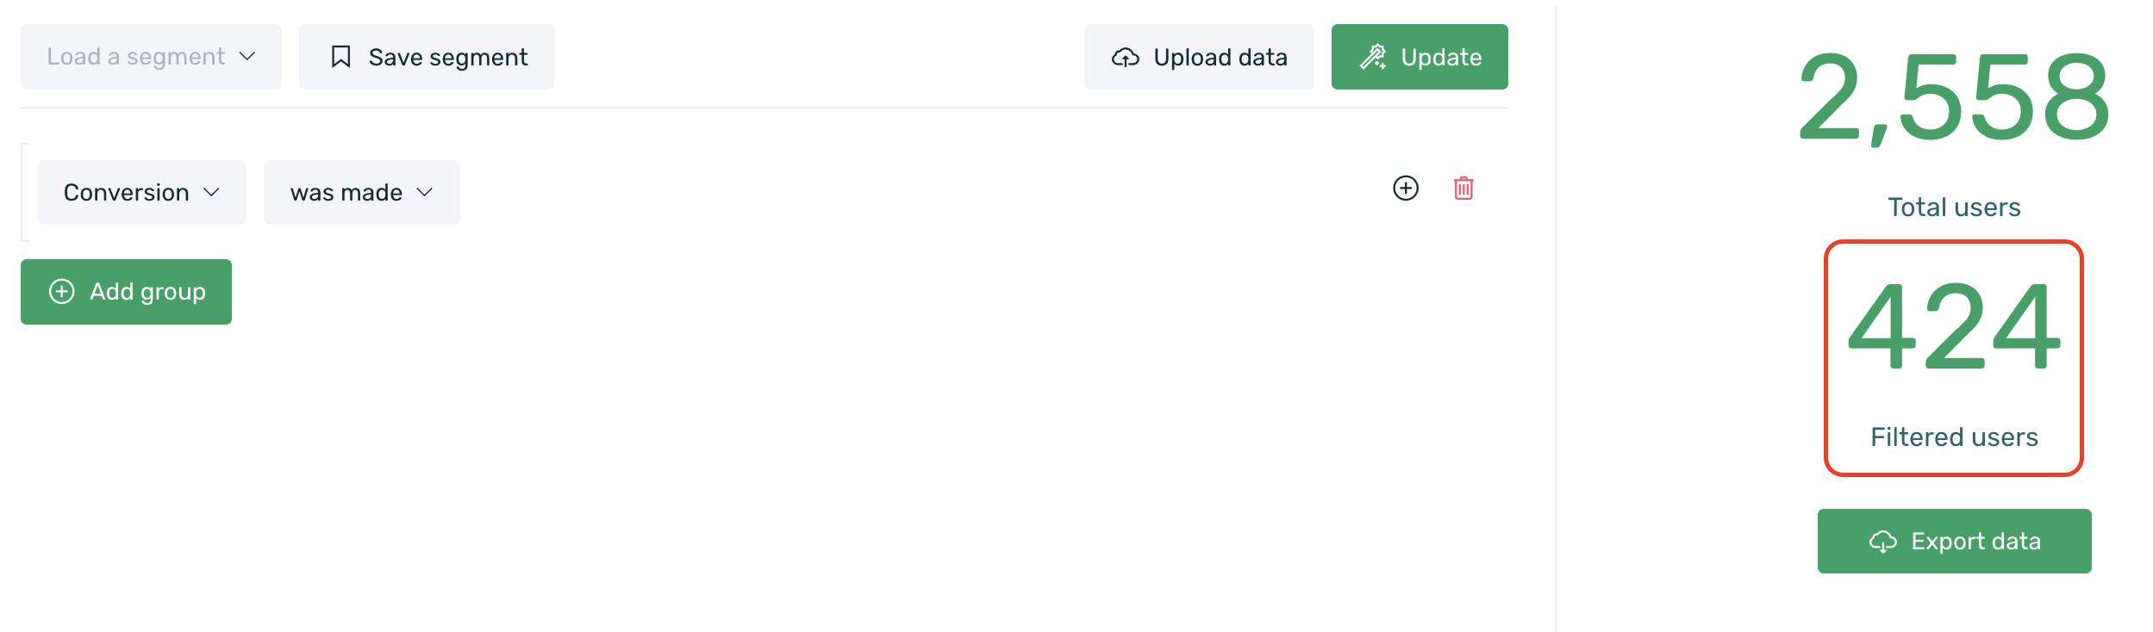Click the bookmark icon in Save segment
Viewport: 2153px width, 632px height.
(x=340, y=57)
